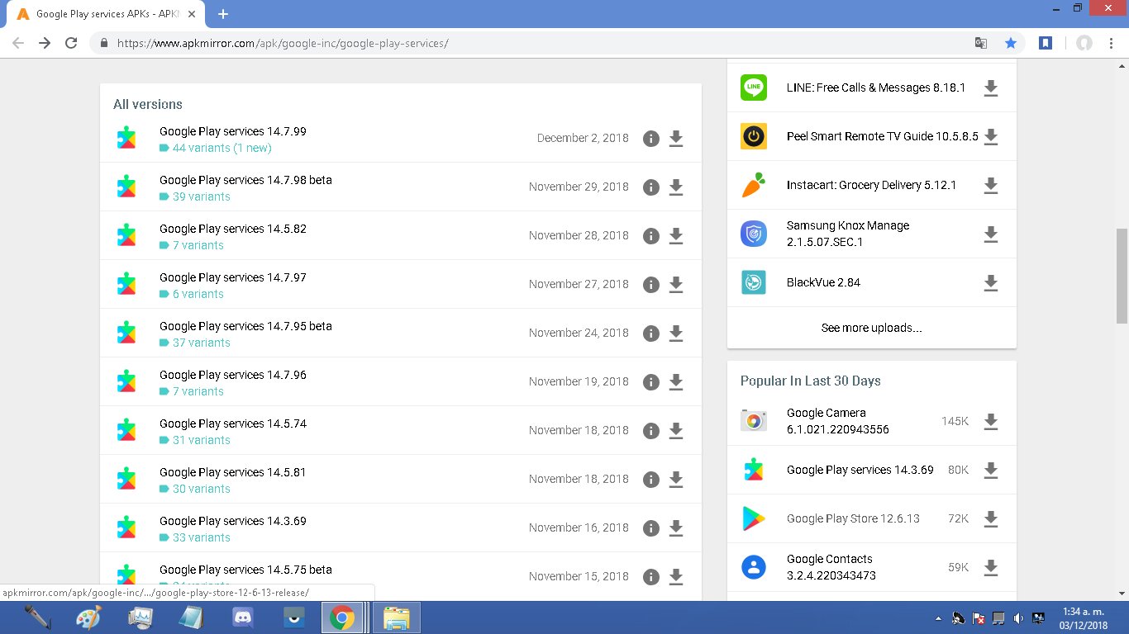Open File Explorer from the taskbar
1129x634 pixels.
(x=398, y=617)
